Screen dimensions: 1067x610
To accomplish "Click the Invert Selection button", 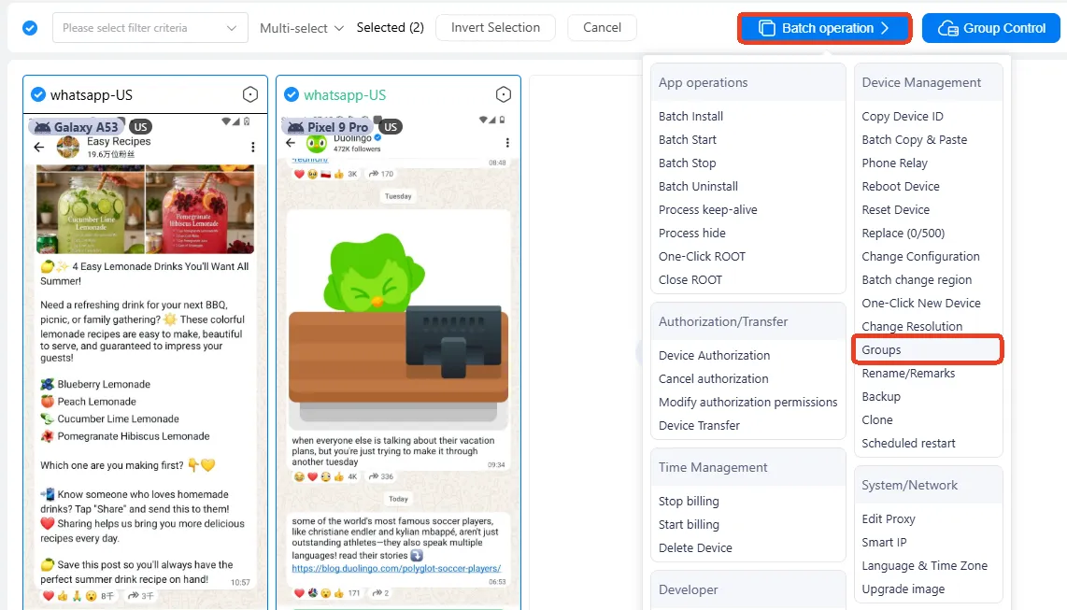I will (495, 27).
